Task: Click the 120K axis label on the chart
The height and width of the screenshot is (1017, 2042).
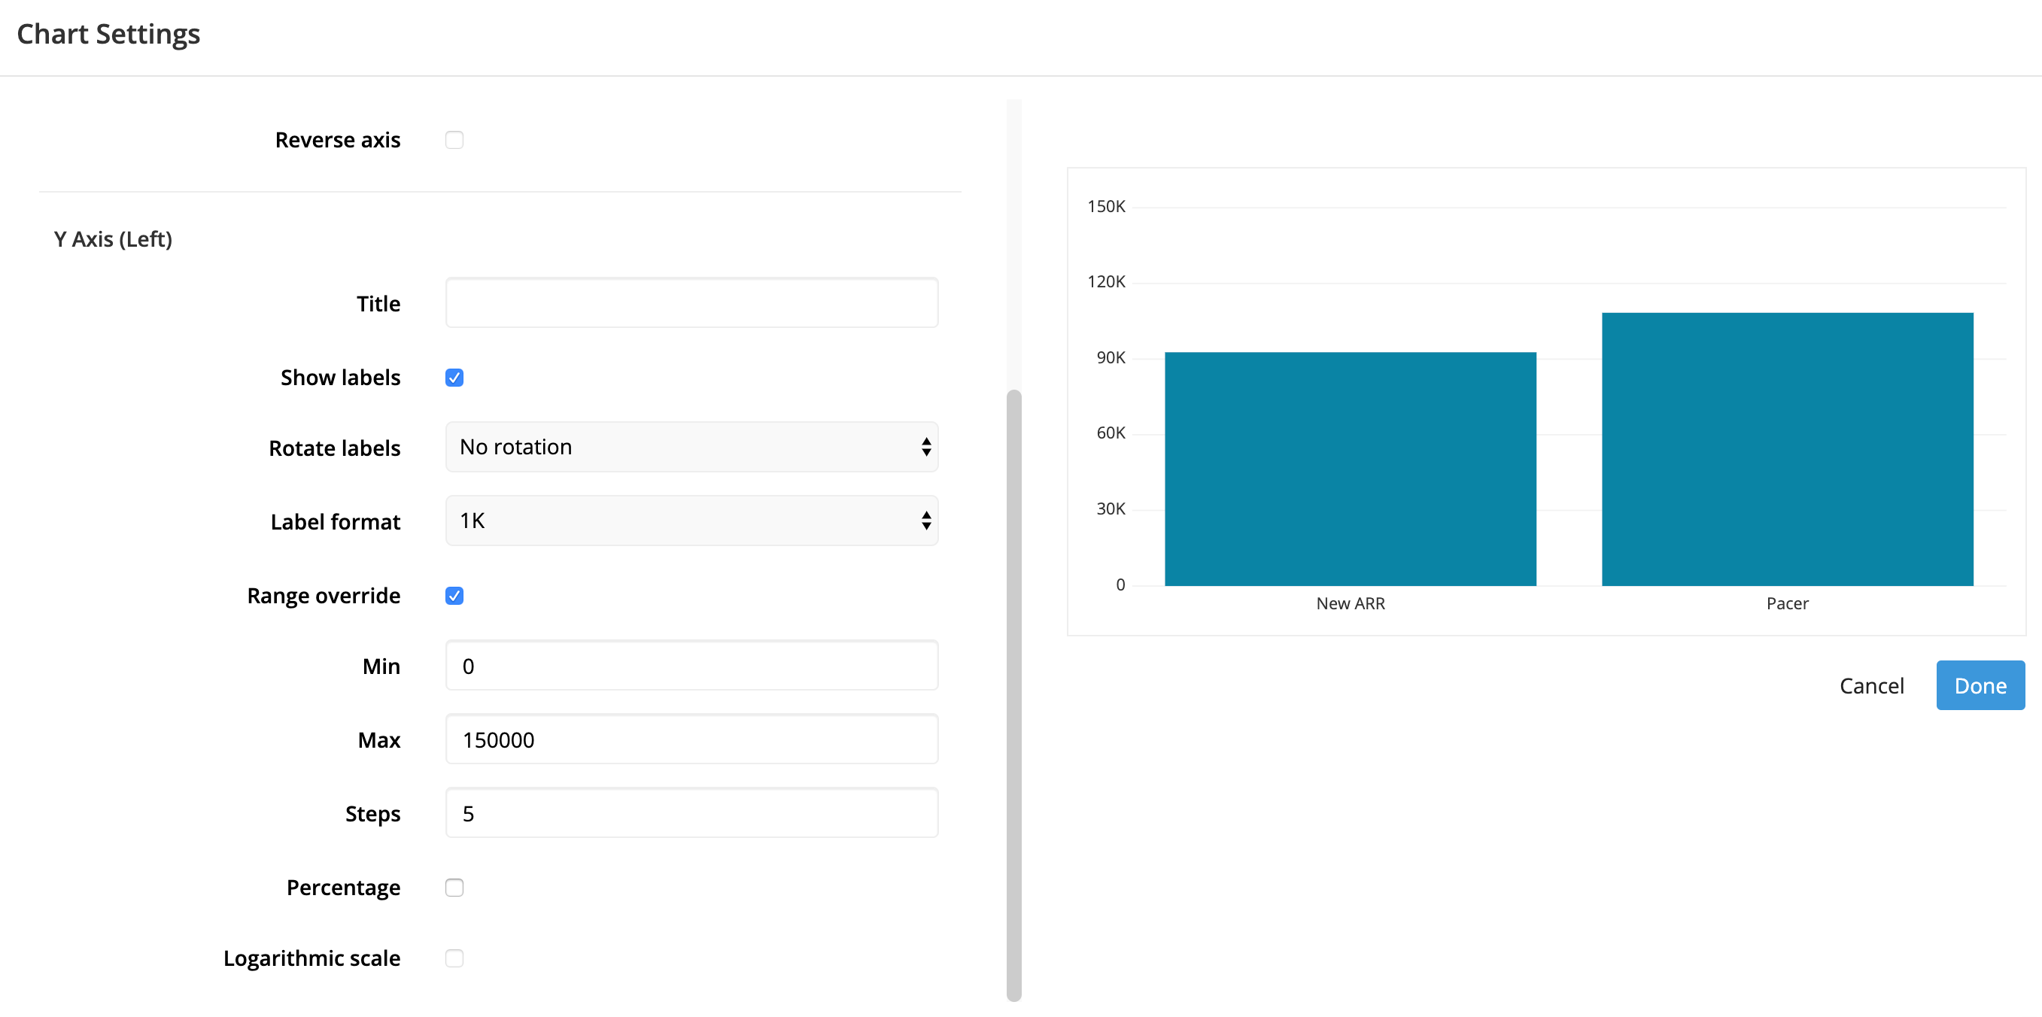Action: pos(1106,282)
